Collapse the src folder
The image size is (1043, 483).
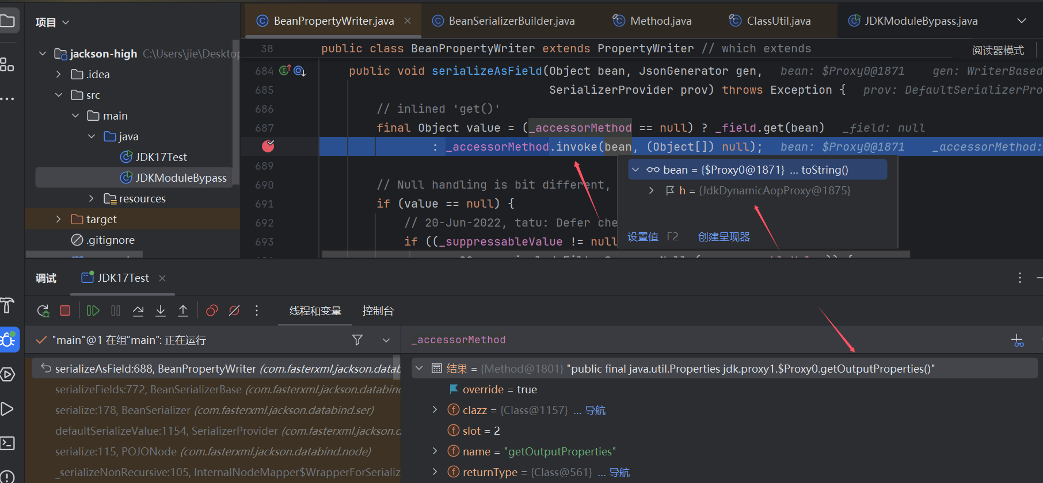59,95
